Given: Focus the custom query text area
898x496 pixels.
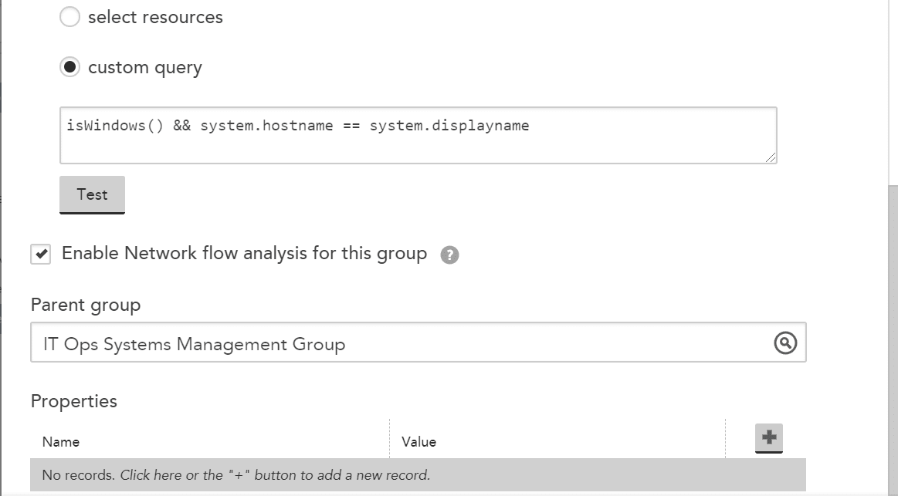Looking at the screenshot, I should [x=418, y=135].
